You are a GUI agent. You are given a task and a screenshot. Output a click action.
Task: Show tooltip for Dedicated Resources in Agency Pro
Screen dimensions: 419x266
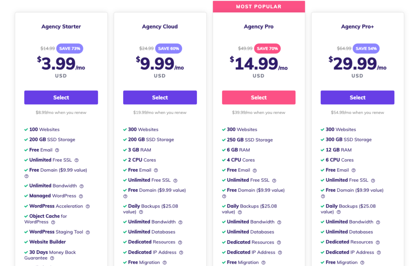[279, 242]
